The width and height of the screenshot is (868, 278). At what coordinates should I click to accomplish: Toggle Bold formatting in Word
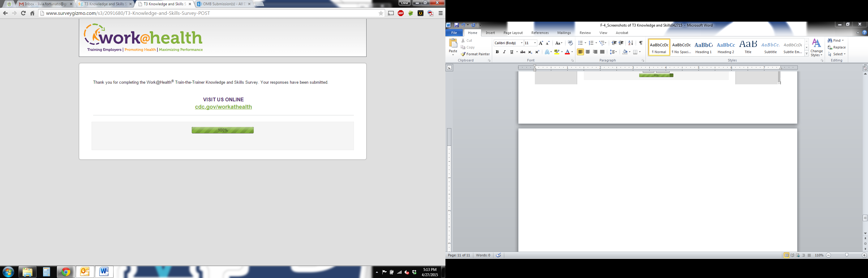[x=497, y=52]
